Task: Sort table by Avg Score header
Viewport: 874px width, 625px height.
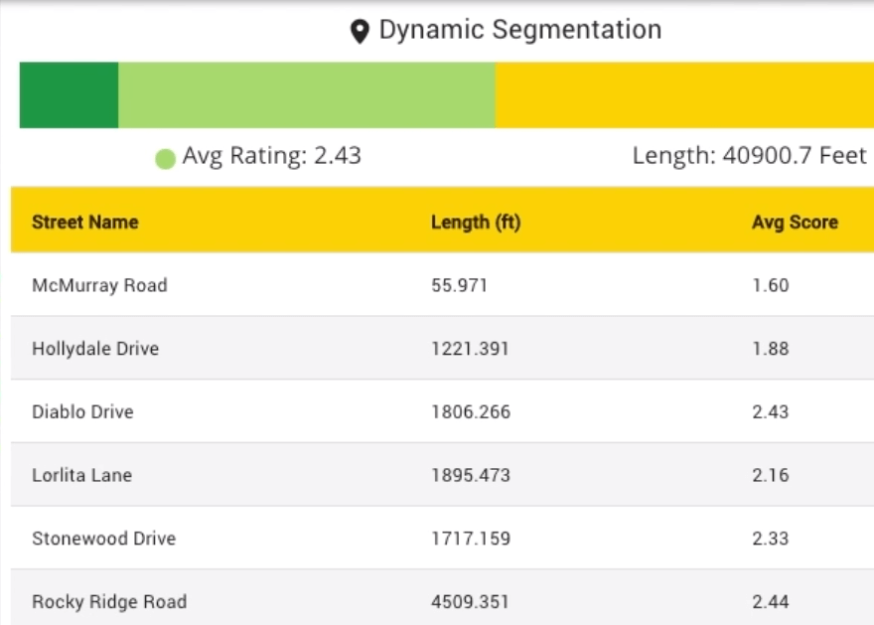Action: coord(795,222)
